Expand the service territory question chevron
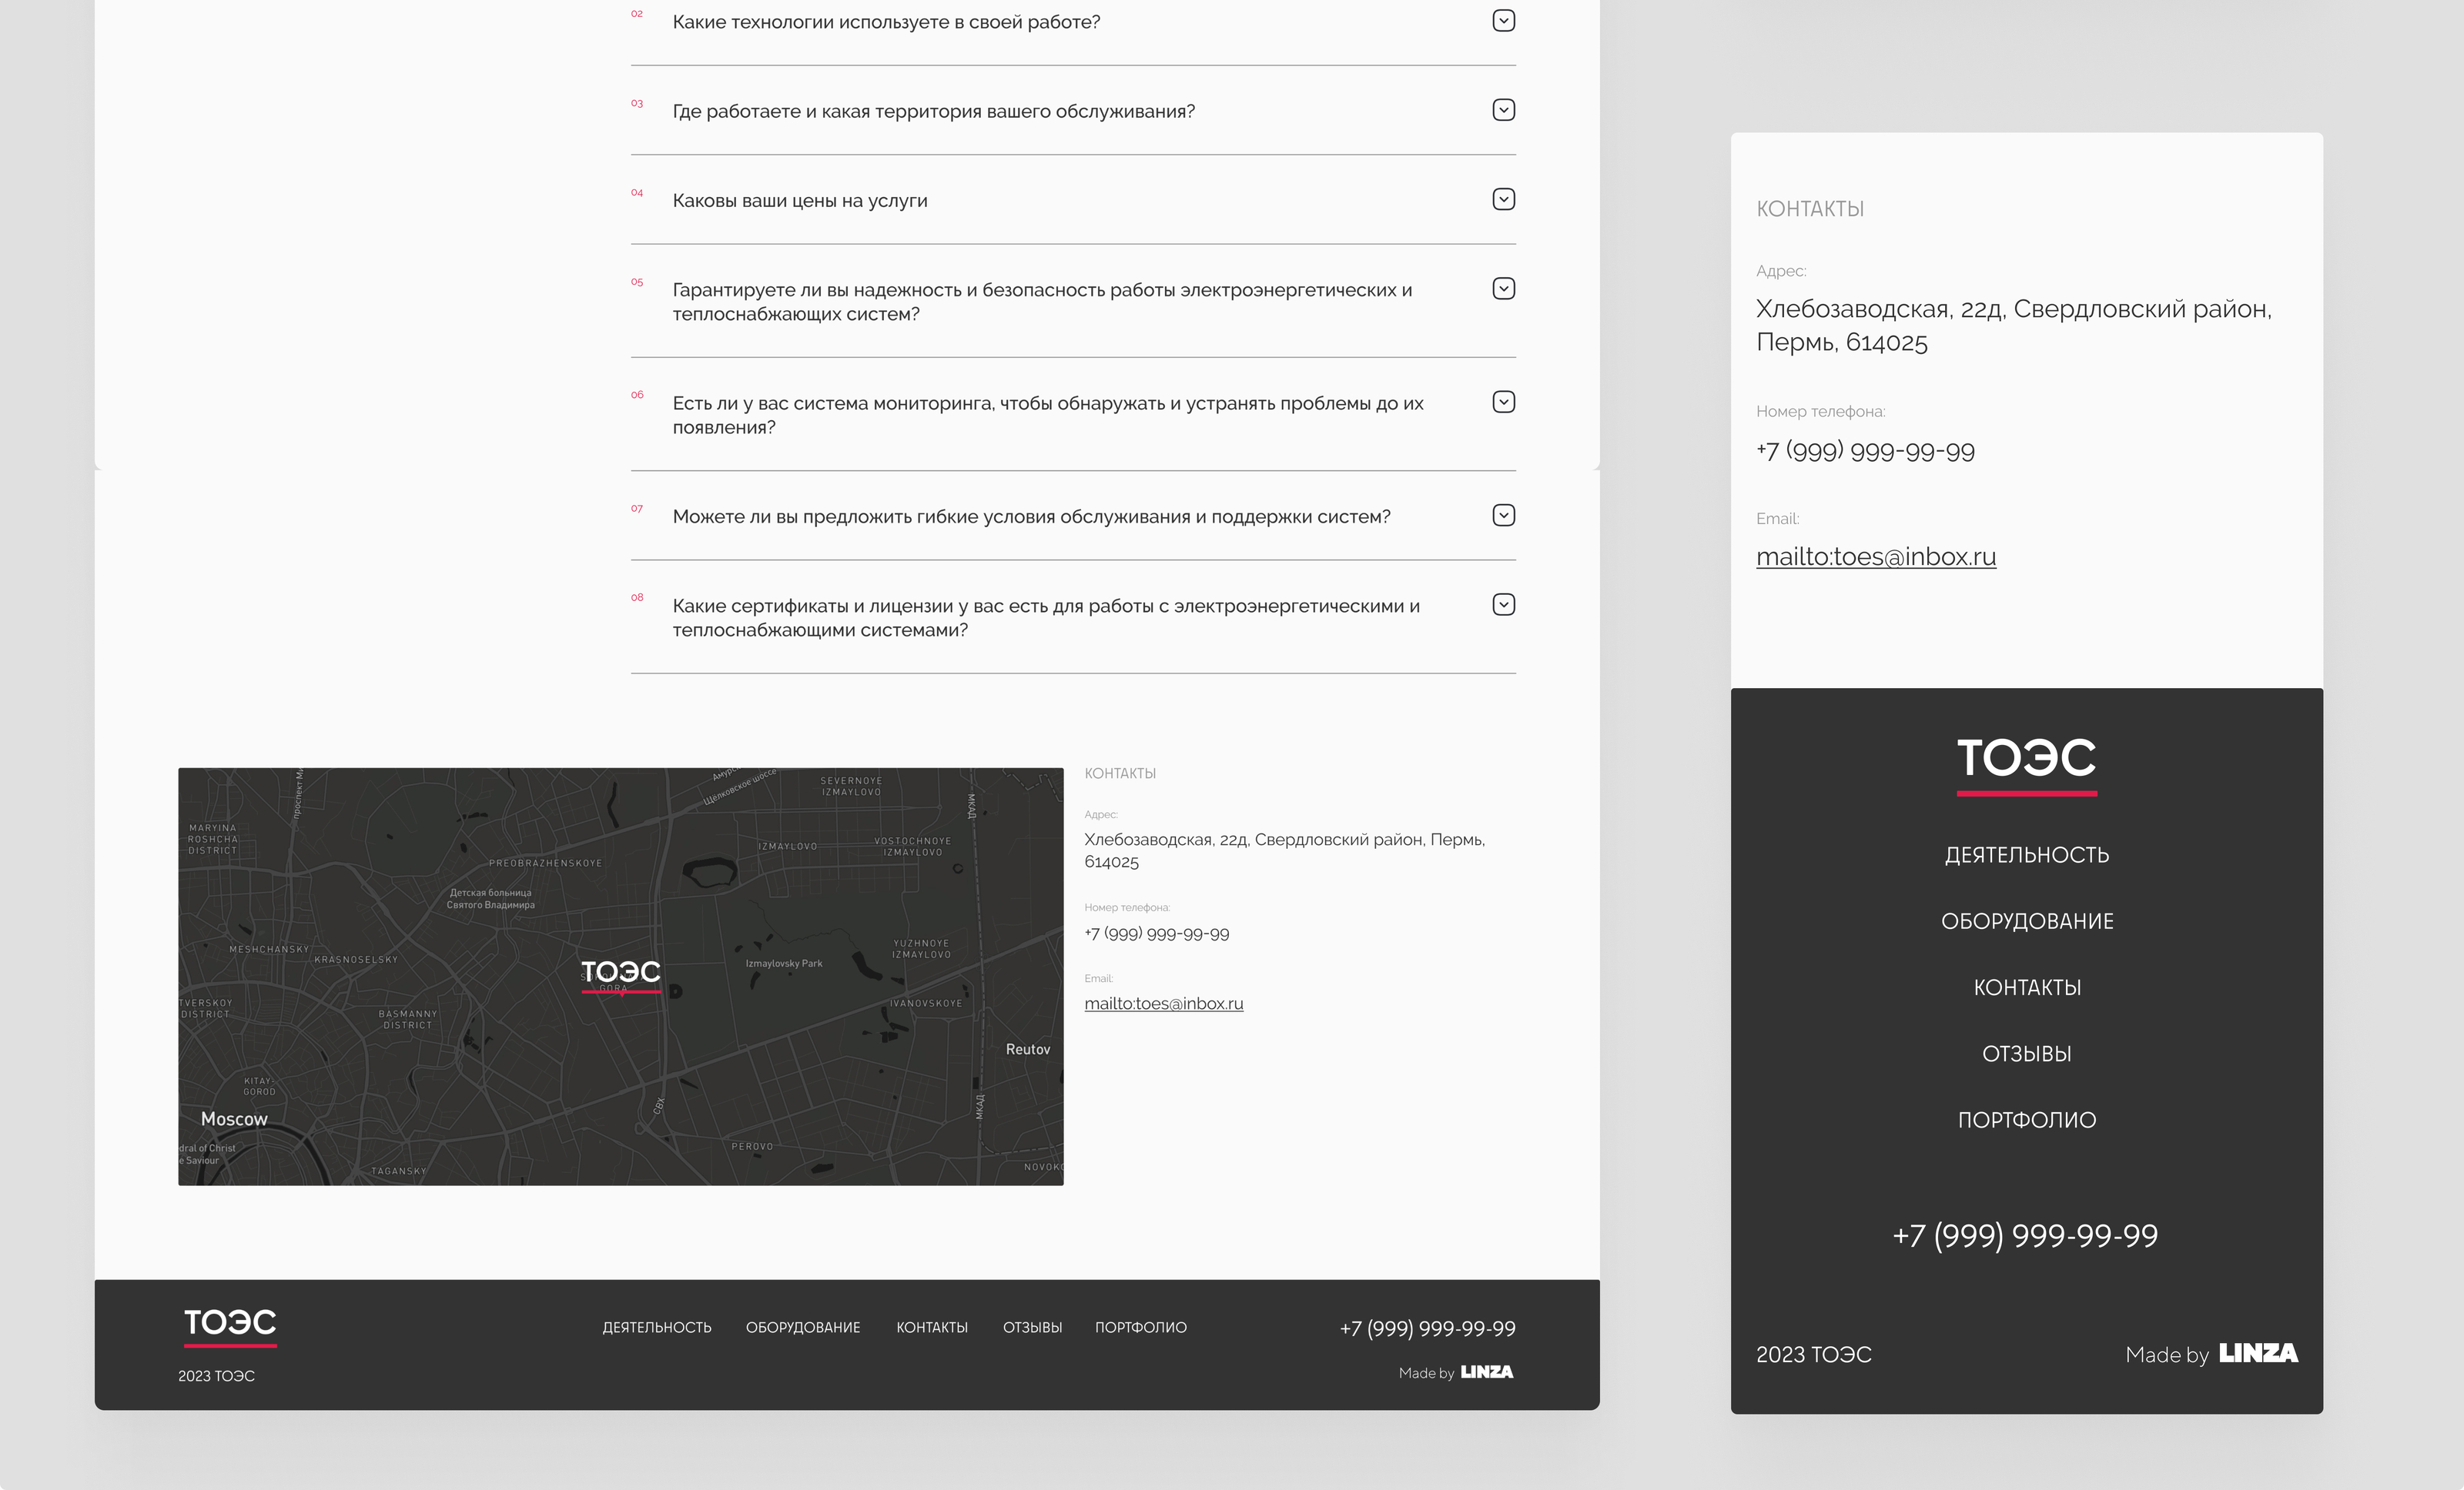 pos(1503,110)
